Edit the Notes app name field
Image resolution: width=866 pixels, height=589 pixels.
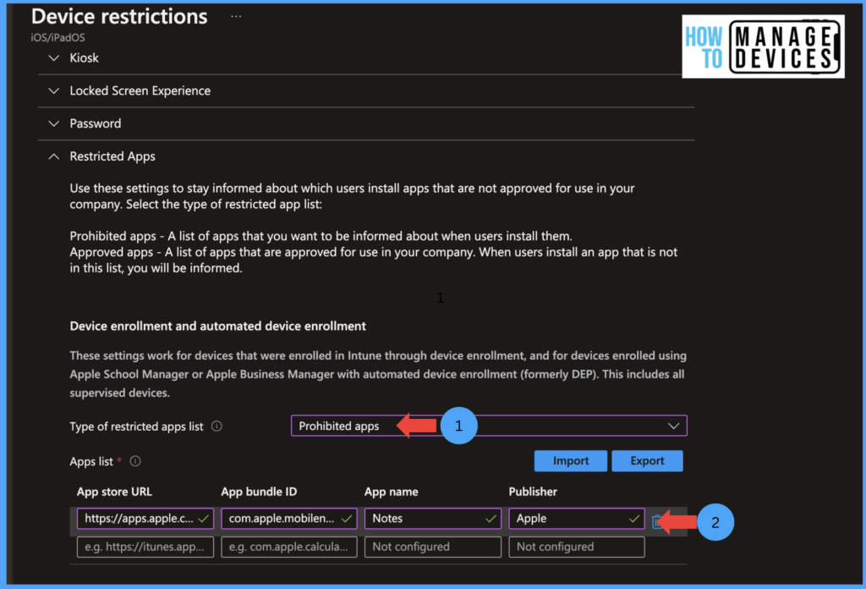click(432, 518)
